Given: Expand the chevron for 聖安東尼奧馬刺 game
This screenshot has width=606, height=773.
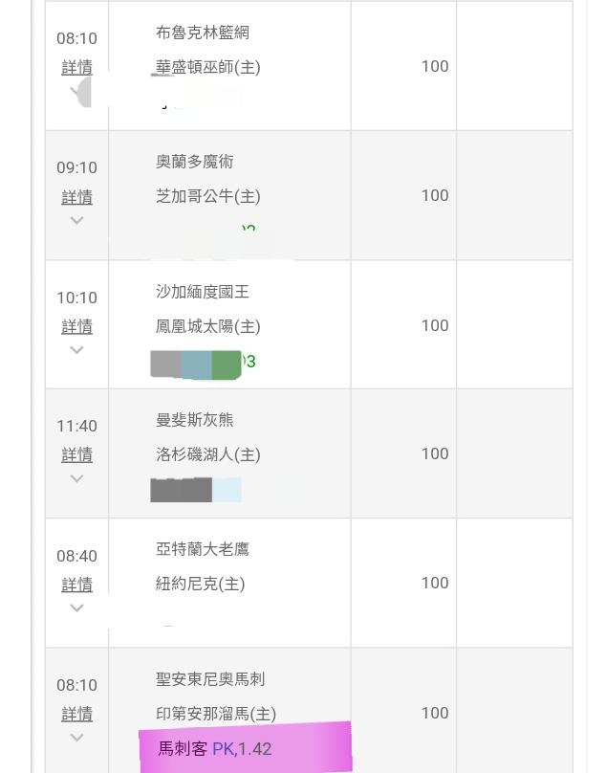Looking at the screenshot, I should [76, 738].
